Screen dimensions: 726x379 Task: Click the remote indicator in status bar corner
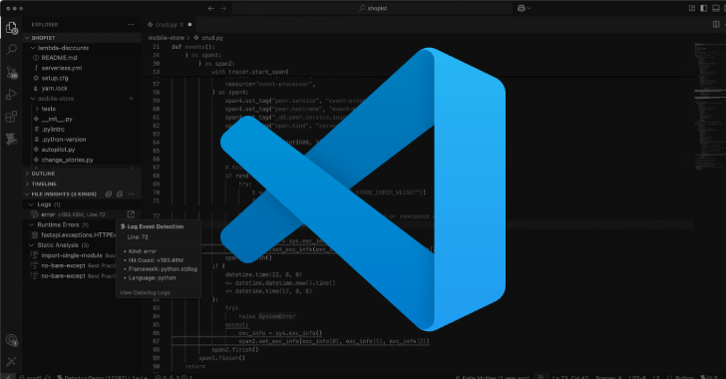click(7, 376)
